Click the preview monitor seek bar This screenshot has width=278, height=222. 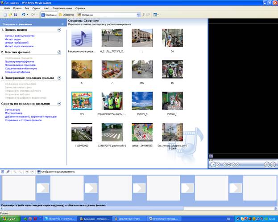coord(243,160)
